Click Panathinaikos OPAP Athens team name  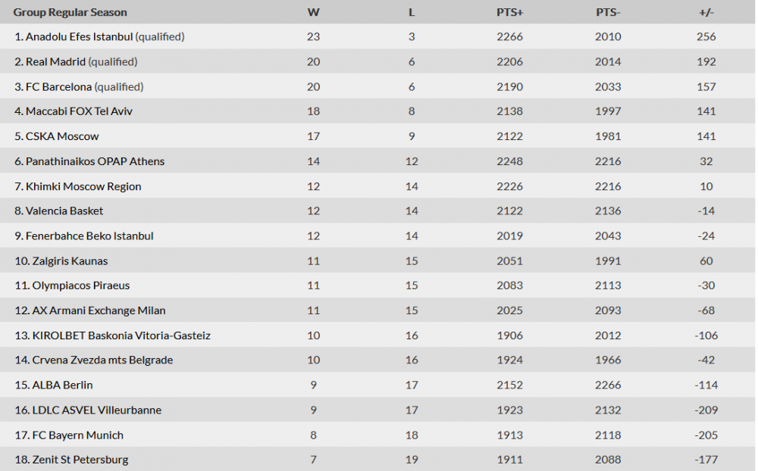coord(95,161)
